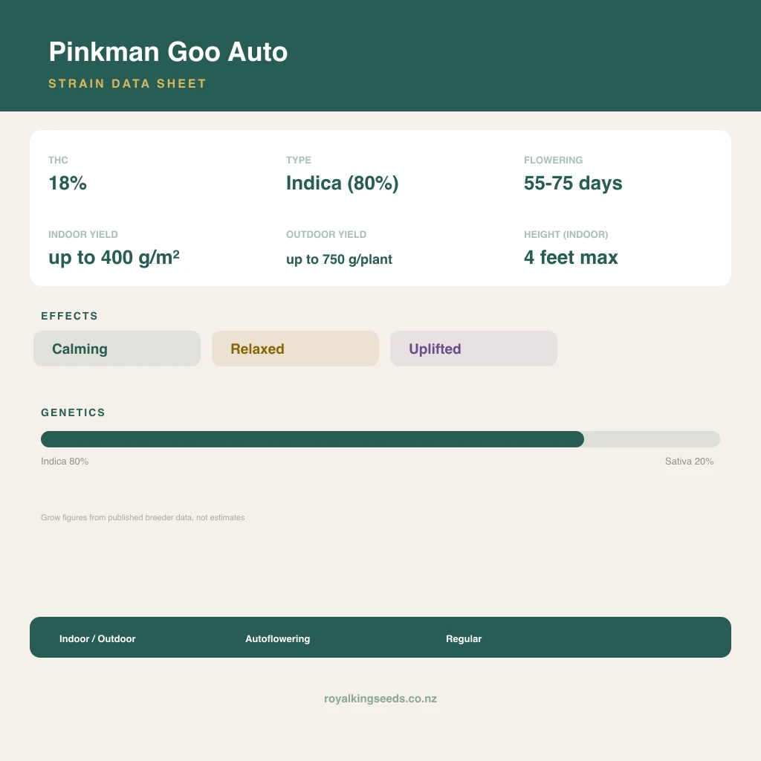The height and width of the screenshot is (761, 761).
Task: Select the Relaxed effect tag
Action: [295, 349]
